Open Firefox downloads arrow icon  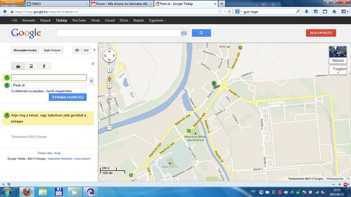[x=306, y=12]
